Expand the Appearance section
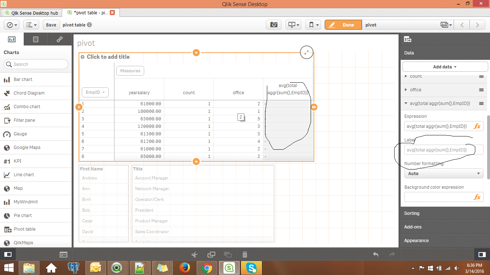Image resolution: width=490 pixels, height=275 pixels. tap(445, 240)
